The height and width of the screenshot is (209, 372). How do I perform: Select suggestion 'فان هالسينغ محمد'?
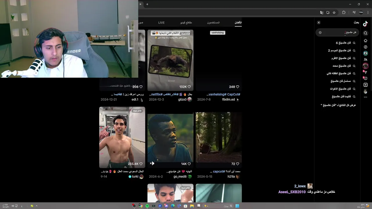coord(344,66)
